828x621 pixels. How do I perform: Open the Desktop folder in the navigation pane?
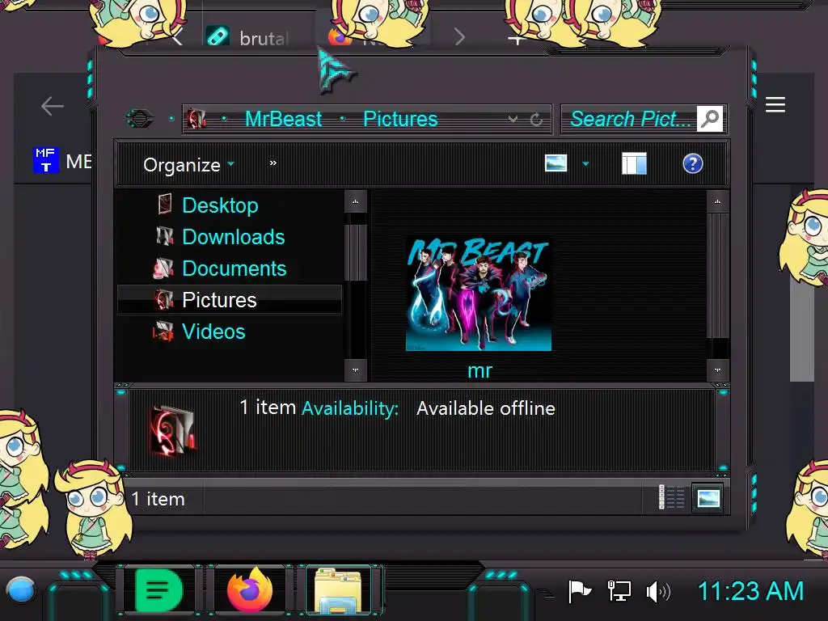(220, 205)
